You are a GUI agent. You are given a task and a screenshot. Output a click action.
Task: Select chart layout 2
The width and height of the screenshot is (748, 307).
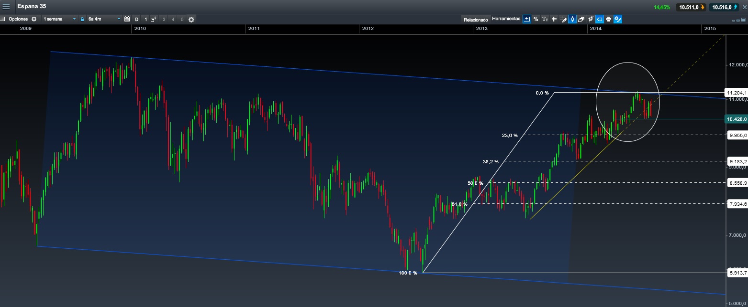[x=154, y=19]
